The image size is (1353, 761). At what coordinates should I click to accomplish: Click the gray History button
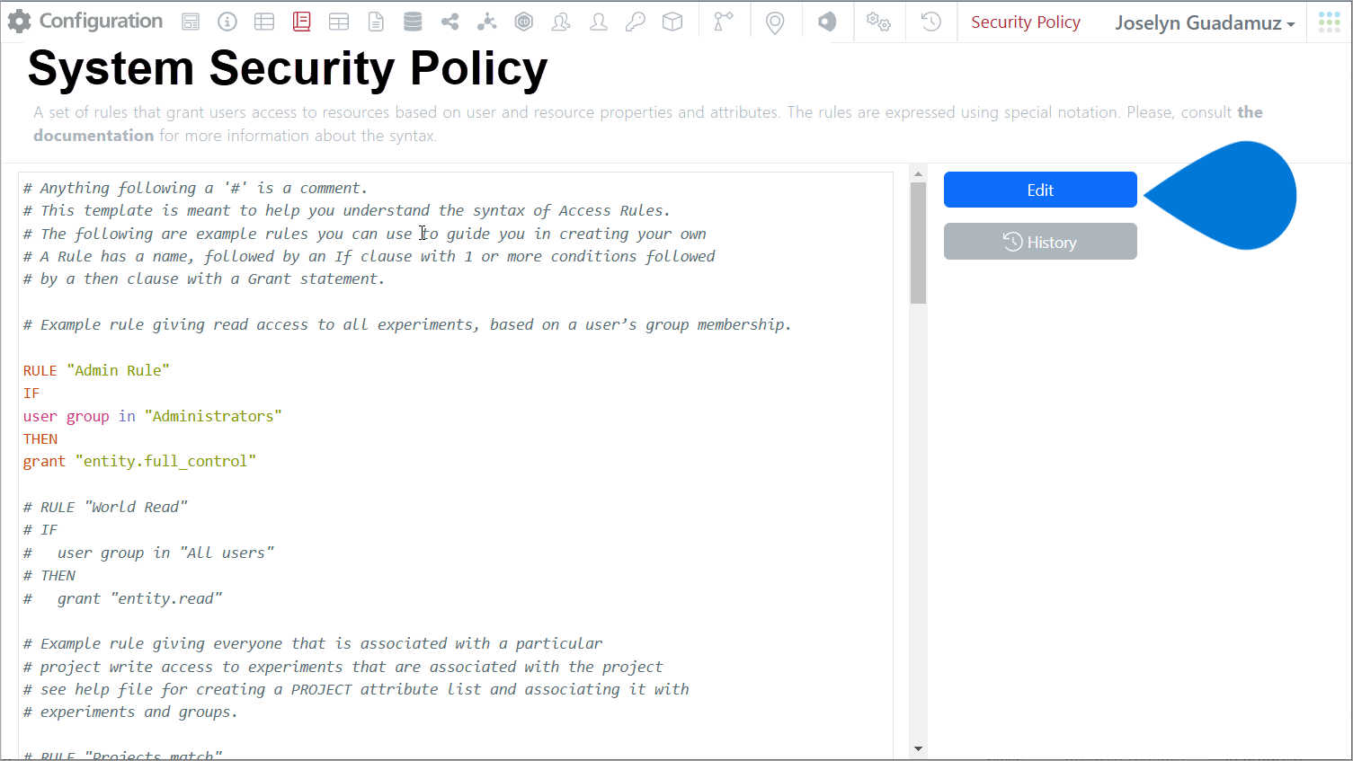click(1040, 242)
